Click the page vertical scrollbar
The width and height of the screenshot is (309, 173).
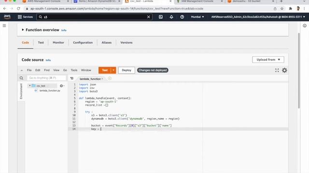pos(299,71)
